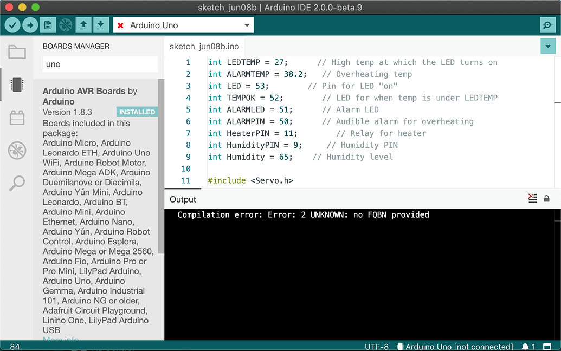Screen dimensions: 561x351
Task: Expand the editor options dropdown arrow
Action: [547, 47]
